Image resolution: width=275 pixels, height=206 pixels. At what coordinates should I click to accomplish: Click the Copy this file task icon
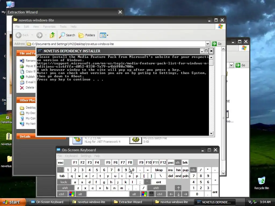click(22, 71)
